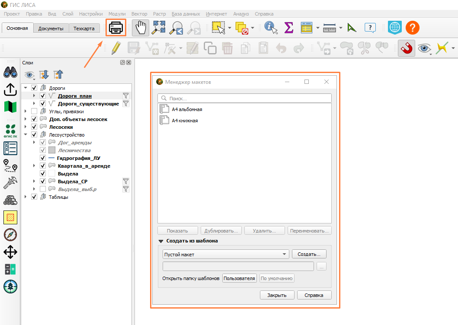Enable the Углы, привязки layer checkbox
Image resolution: width=458 pixels, height=325 pixels.
coord(34,111)
